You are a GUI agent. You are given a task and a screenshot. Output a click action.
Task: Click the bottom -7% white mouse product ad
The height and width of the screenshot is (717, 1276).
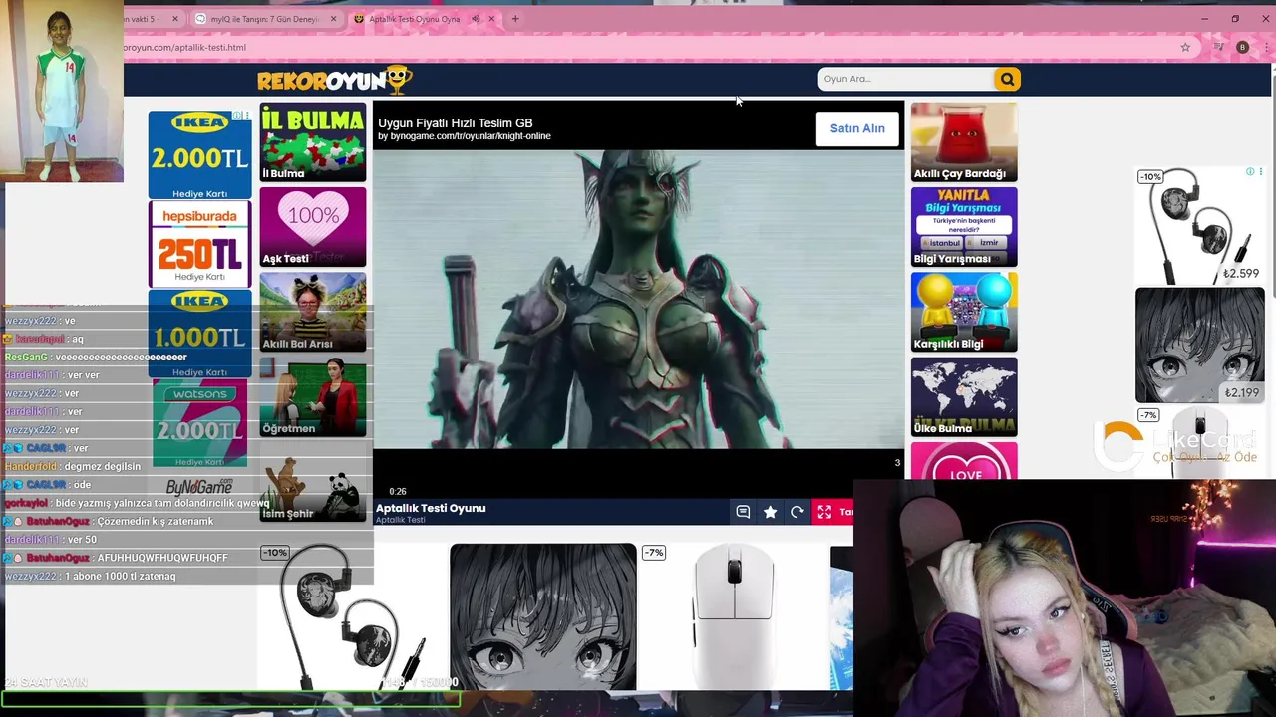tap(733, 616)
